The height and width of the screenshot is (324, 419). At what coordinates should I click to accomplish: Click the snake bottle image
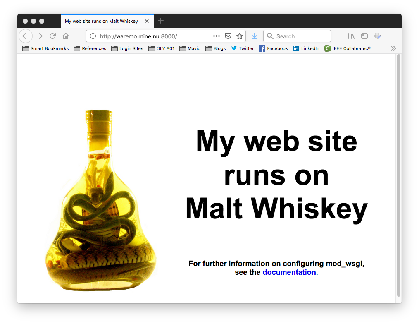[101, 201]
